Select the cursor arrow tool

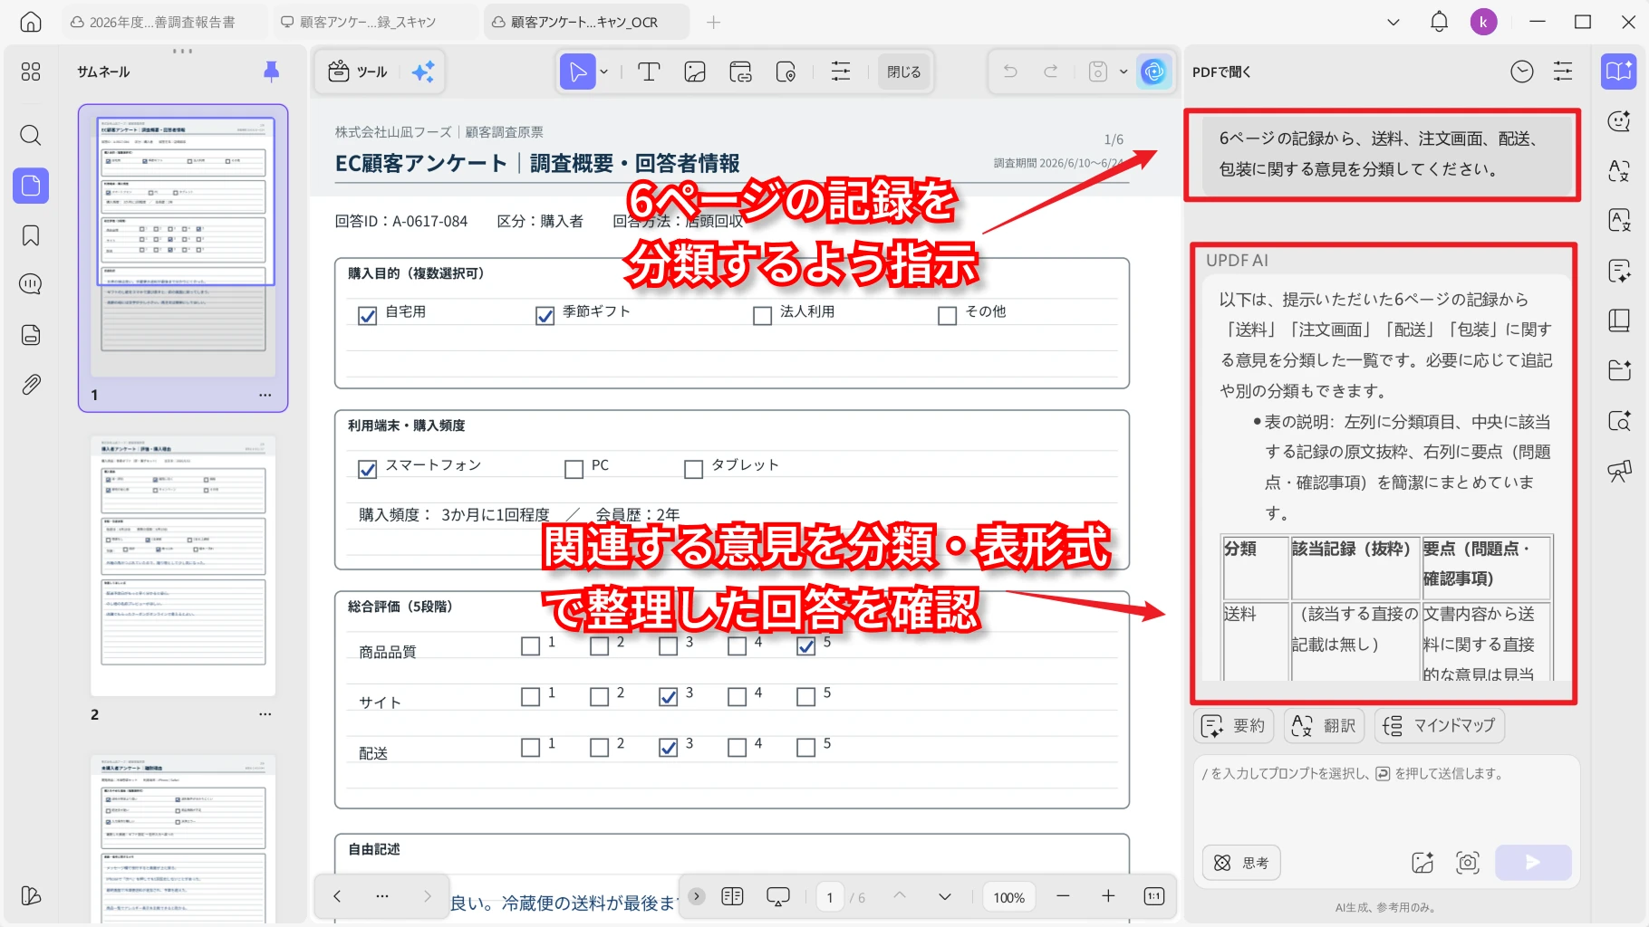[578, 72]
